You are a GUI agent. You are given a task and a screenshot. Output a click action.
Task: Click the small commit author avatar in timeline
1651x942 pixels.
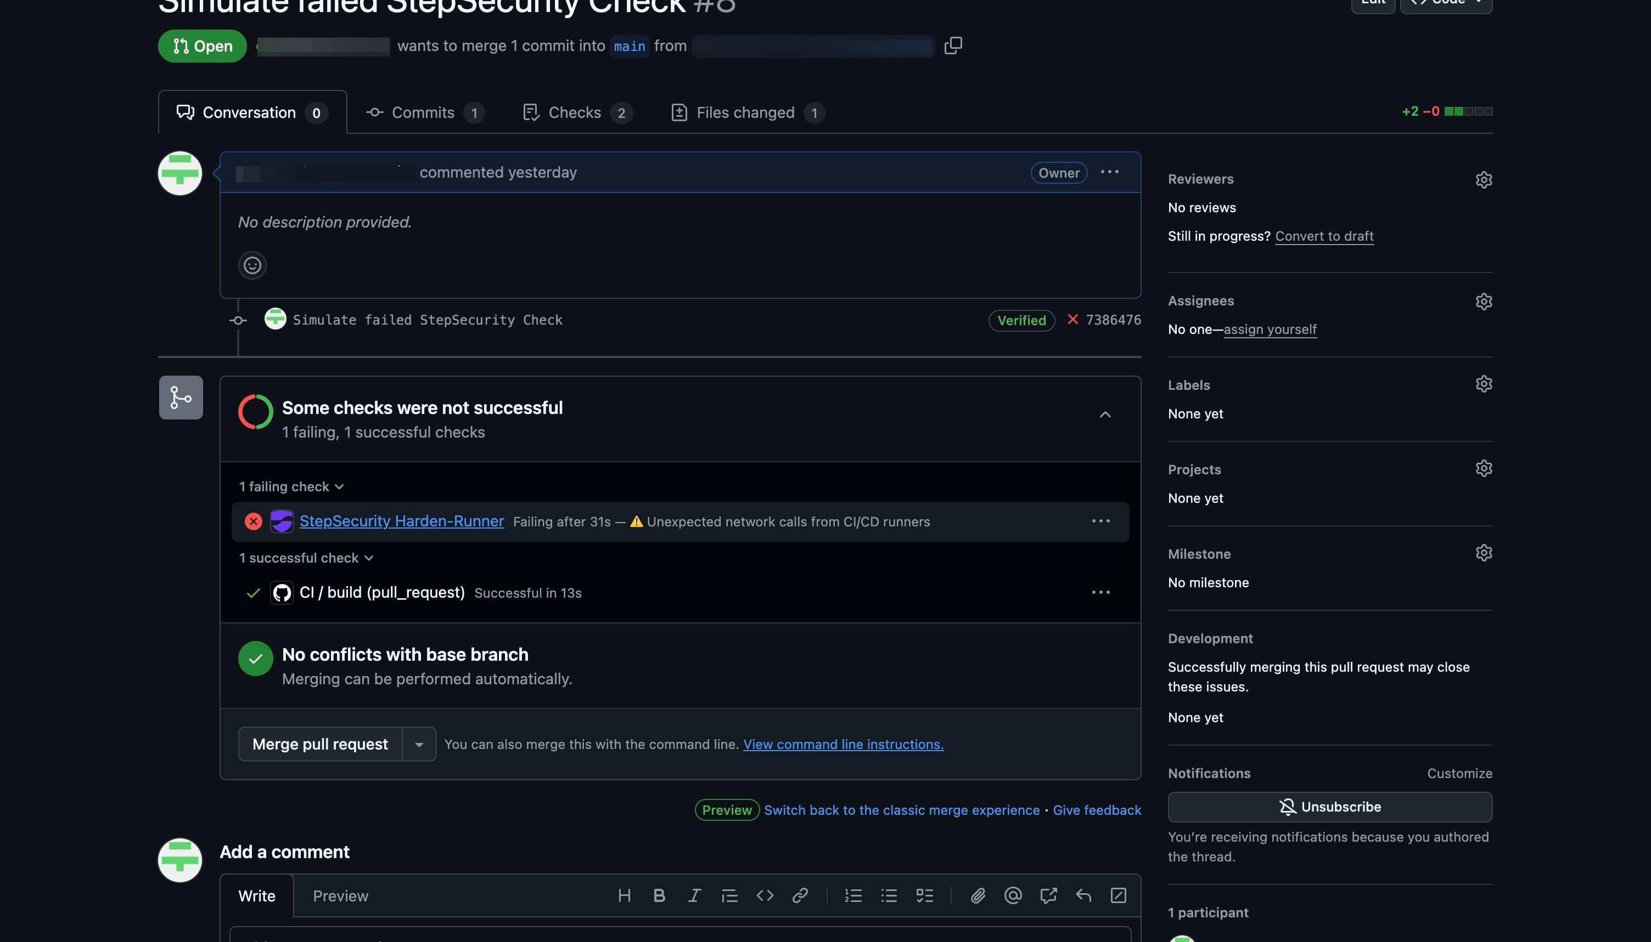[275, 319]
